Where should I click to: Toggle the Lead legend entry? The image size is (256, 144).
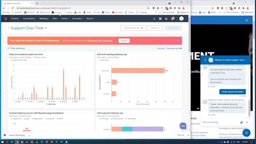[26, 119]
